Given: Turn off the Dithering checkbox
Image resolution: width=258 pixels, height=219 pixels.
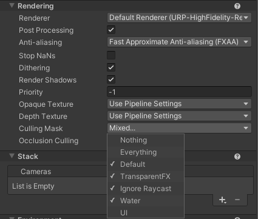Looking at the screenshot, I should (x=111, y=67).
